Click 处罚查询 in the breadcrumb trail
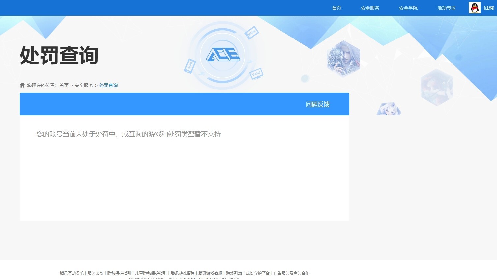497x279 pixels. point(108,85)
